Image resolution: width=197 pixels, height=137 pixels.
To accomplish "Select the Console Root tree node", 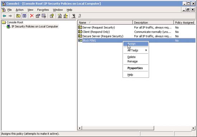I will pyautogui.click(x=15, y=22).
